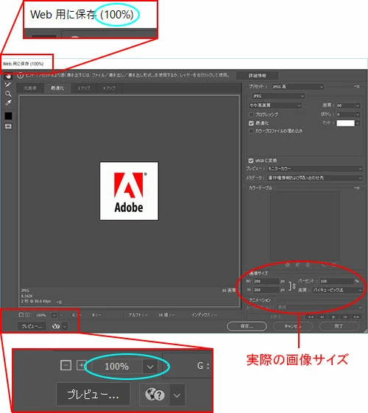Open the プリセット dropdown showing JPEG 高
Screen dimensions: 368x413
click(x=298, y=87)
